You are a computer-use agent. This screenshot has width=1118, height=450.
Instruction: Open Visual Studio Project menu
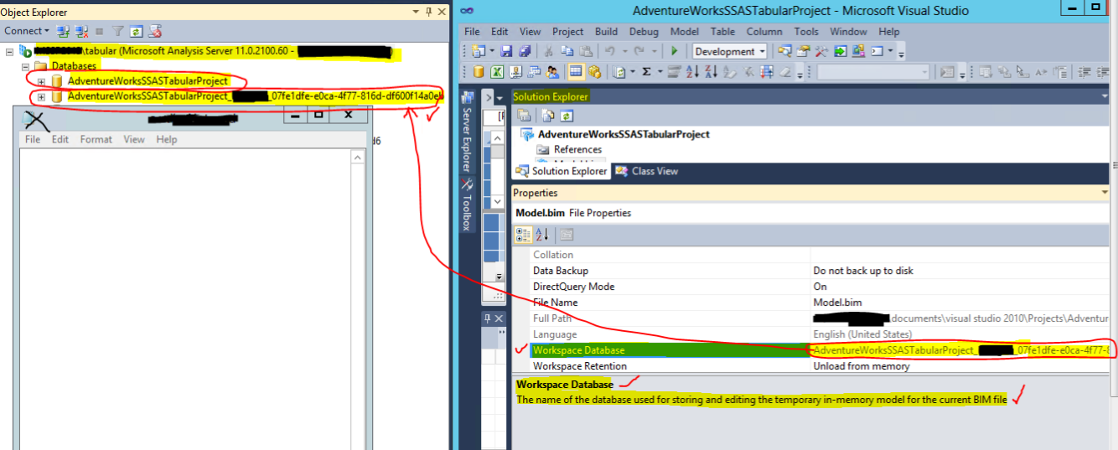tap(567, 31)
